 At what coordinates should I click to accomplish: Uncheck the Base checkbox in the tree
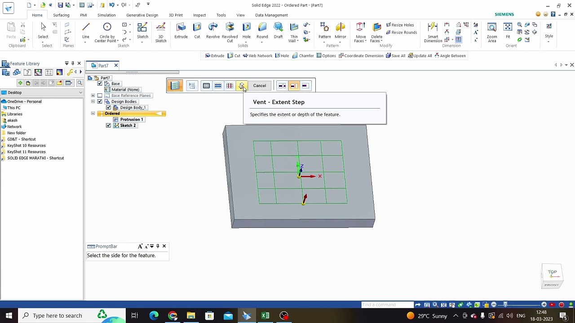click(100, 84)
